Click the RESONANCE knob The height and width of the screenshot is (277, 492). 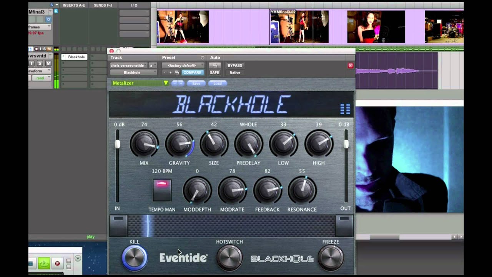302,190
